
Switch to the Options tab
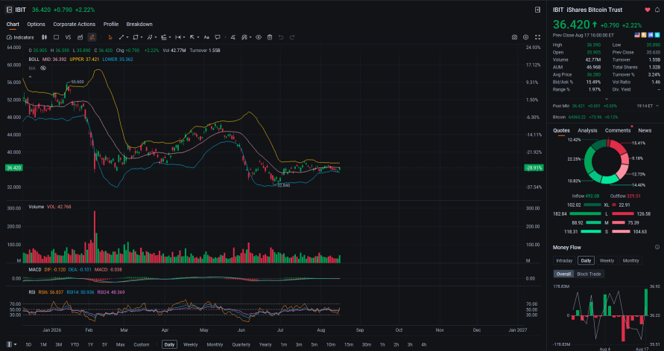pos(36,24)
